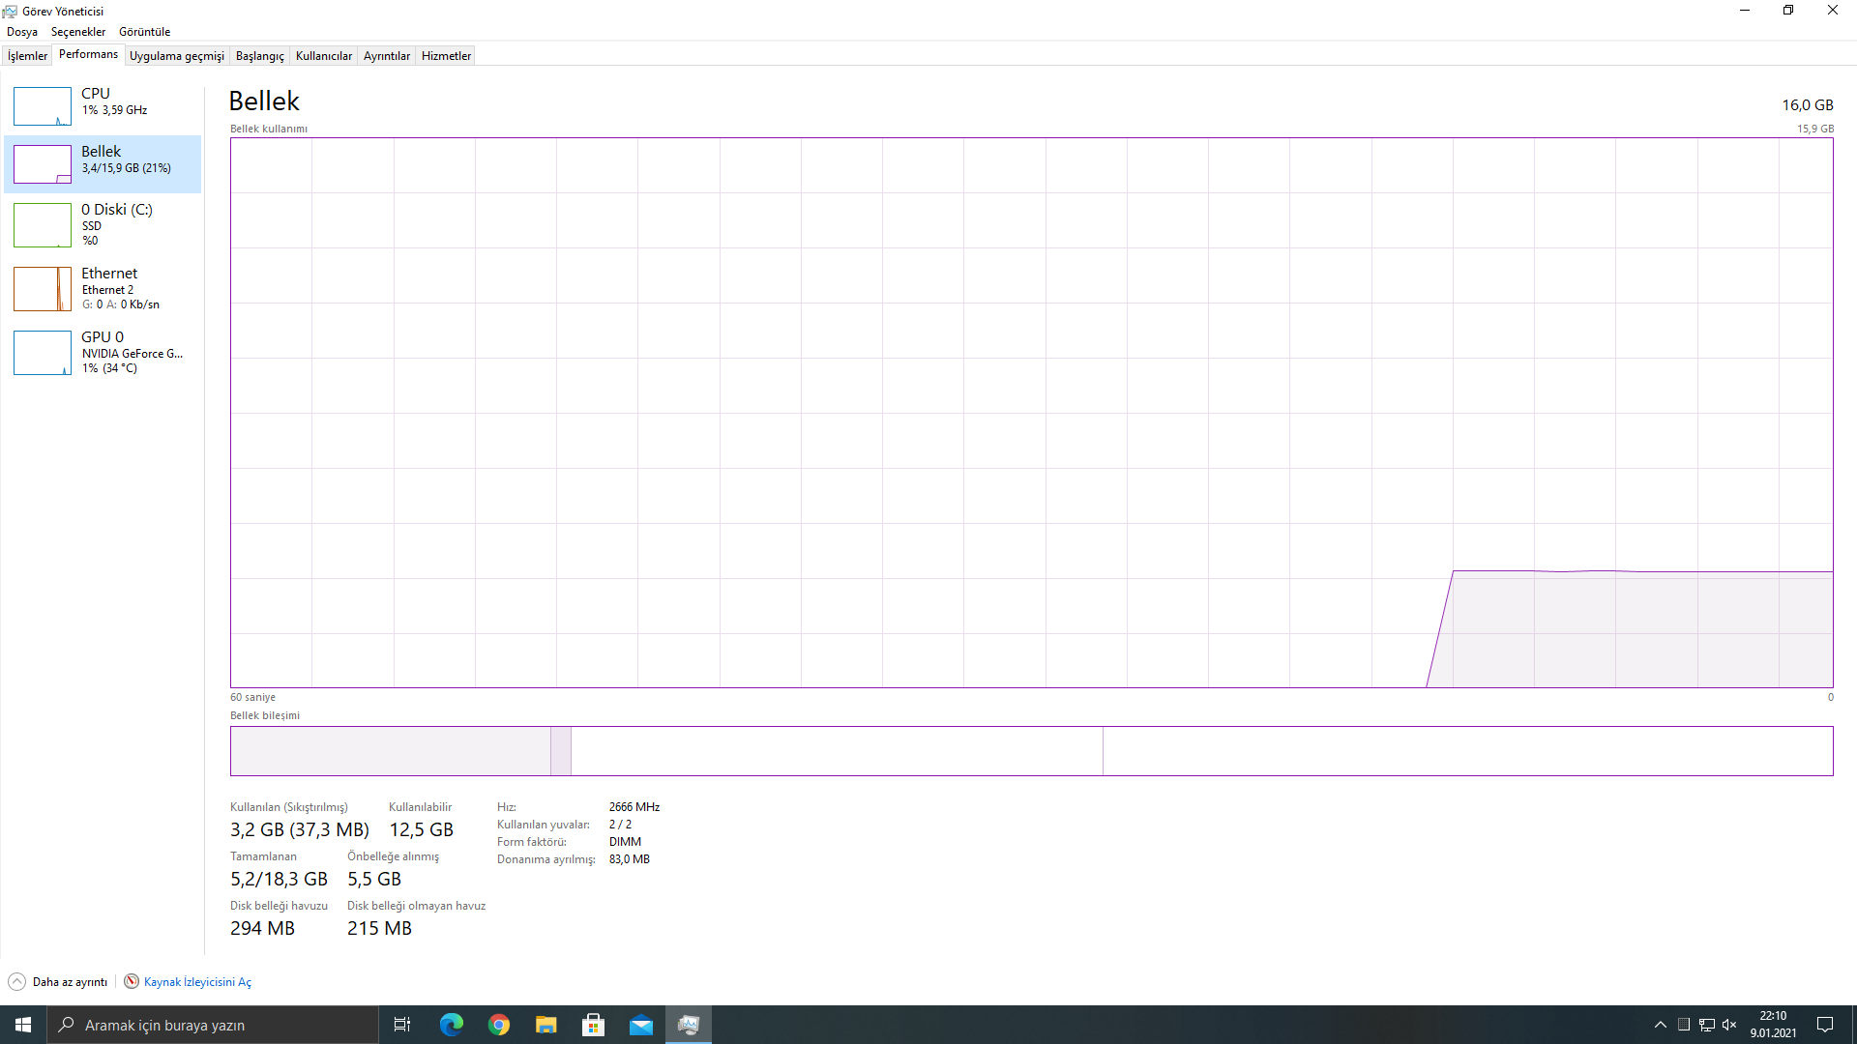Collapse view with Daha az ayrıntı
Viewport: 1857px width, 1044px height.
click(60, 982)
